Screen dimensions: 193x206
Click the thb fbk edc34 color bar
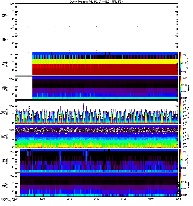coord(180,64)
